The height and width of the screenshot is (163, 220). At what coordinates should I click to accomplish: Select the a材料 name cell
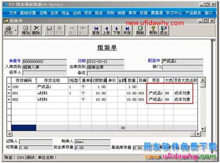click(52, 93)
